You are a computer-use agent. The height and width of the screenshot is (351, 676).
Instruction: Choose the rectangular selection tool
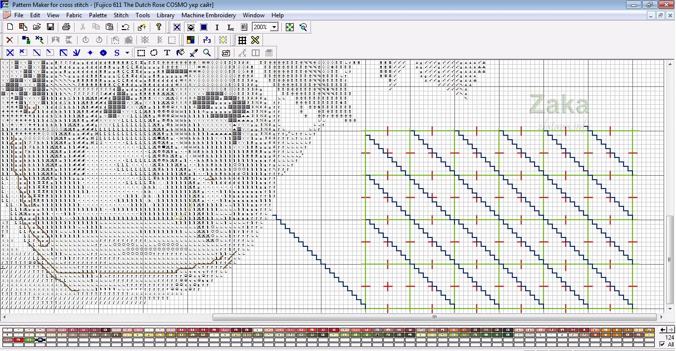coord(141,53)
